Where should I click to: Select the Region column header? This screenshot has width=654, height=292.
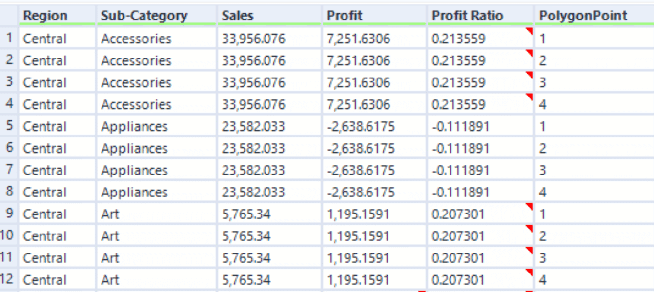tap(57, 16)
